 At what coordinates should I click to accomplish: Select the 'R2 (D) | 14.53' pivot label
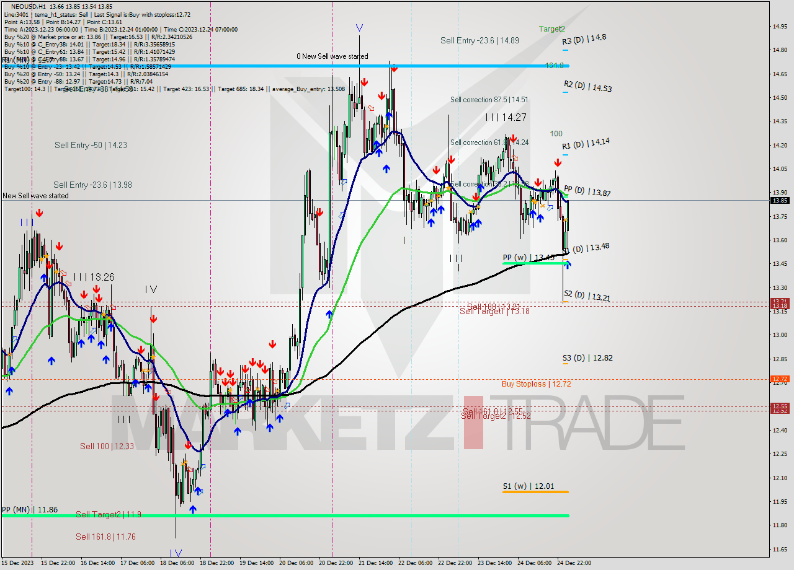pyautogui.click(x=587, y=86)
